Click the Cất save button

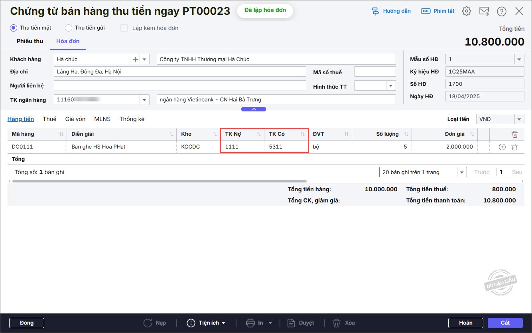tap(505, 323)
